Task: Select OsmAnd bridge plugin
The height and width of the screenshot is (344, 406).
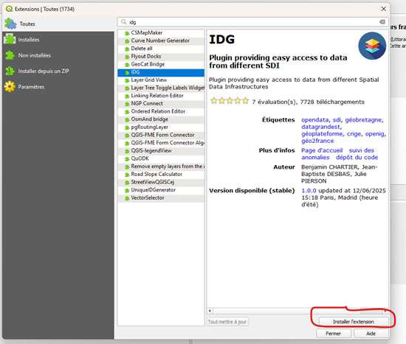Action: (161, 119)
